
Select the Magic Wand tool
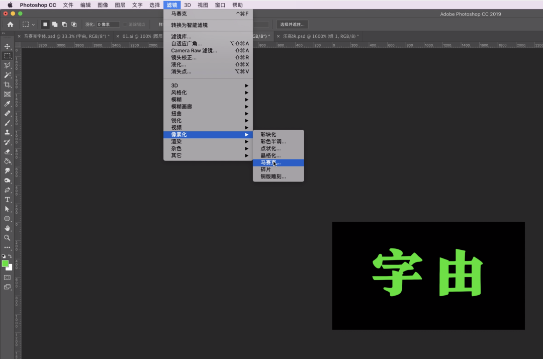(7, 75)
